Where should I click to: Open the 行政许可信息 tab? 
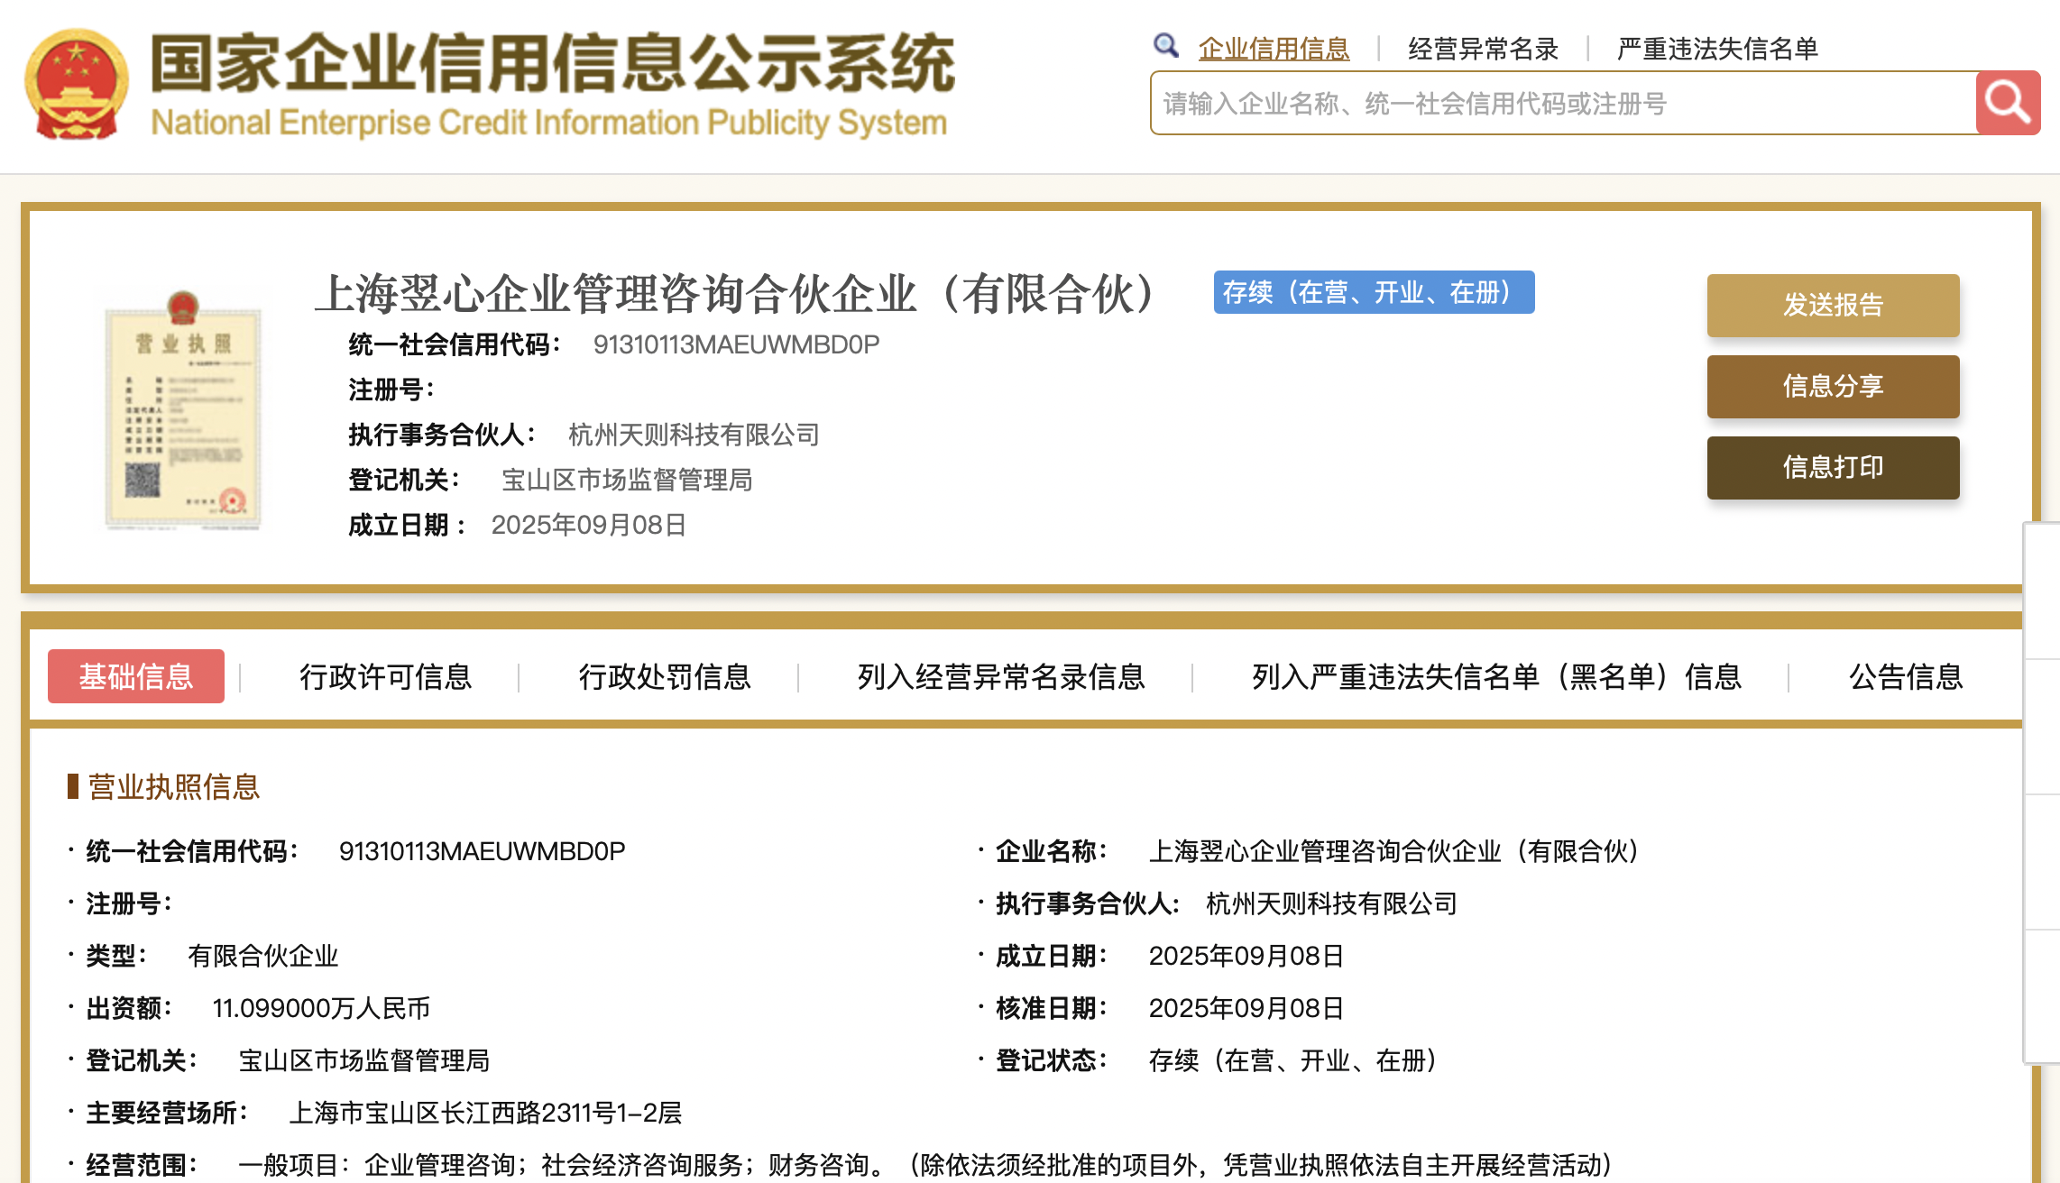tap(385, 676)
